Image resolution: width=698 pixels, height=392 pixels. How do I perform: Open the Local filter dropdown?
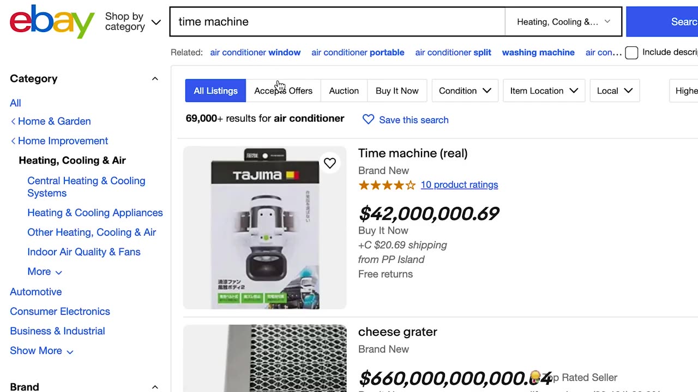click(x=615, y=91)
